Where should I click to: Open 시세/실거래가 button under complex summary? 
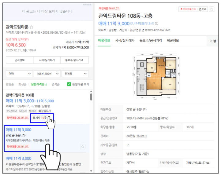pyautogui.click(x=47, y=60)
